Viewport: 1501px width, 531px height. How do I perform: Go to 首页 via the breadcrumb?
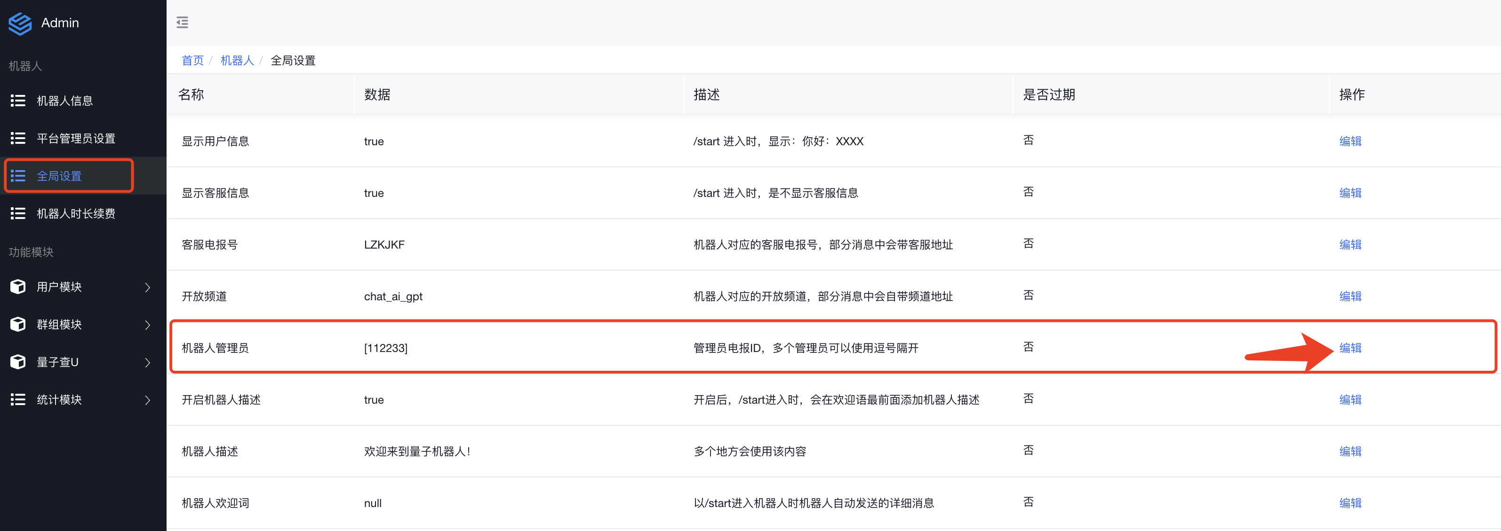tap(192, 61)
